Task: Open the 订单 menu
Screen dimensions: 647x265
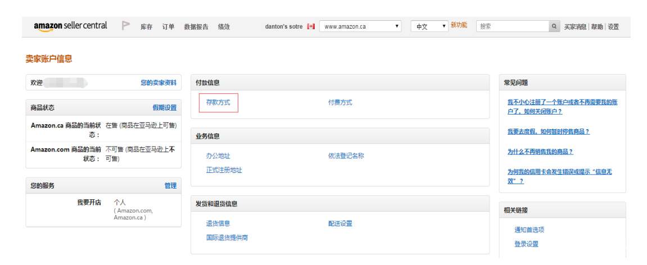Action: [168, 27]
